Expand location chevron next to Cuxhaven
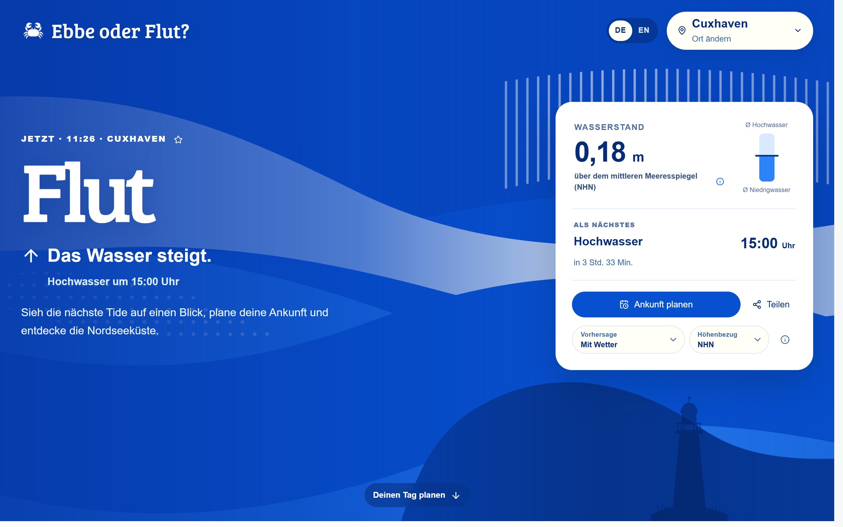The image size is (843, 527). (798, 31)
